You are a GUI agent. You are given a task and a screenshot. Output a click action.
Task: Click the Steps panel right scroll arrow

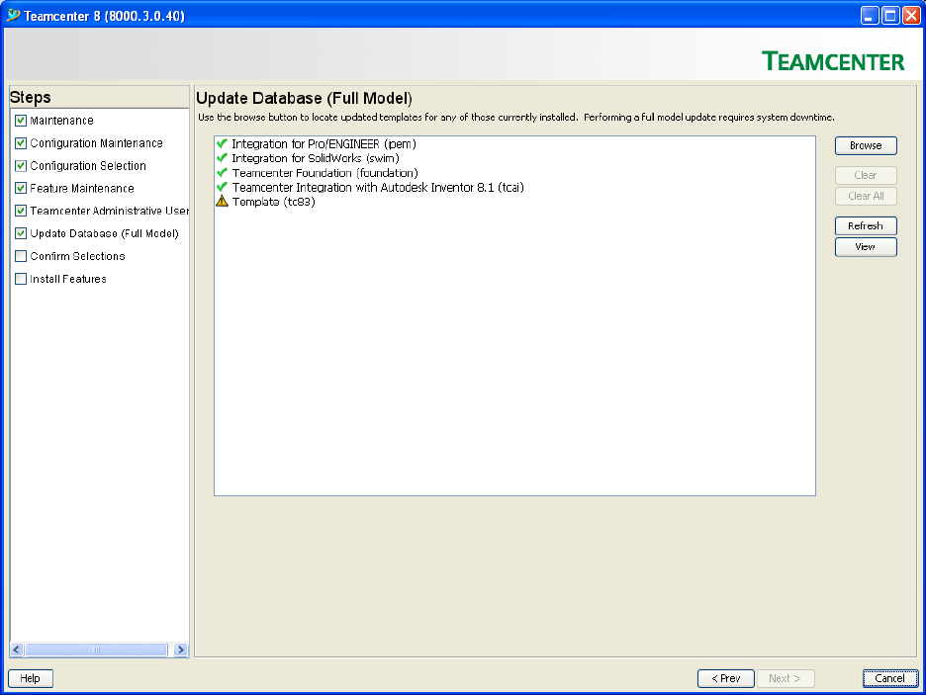181,650
